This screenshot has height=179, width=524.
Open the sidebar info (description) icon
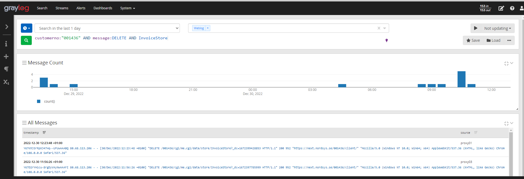coord(6,44)
